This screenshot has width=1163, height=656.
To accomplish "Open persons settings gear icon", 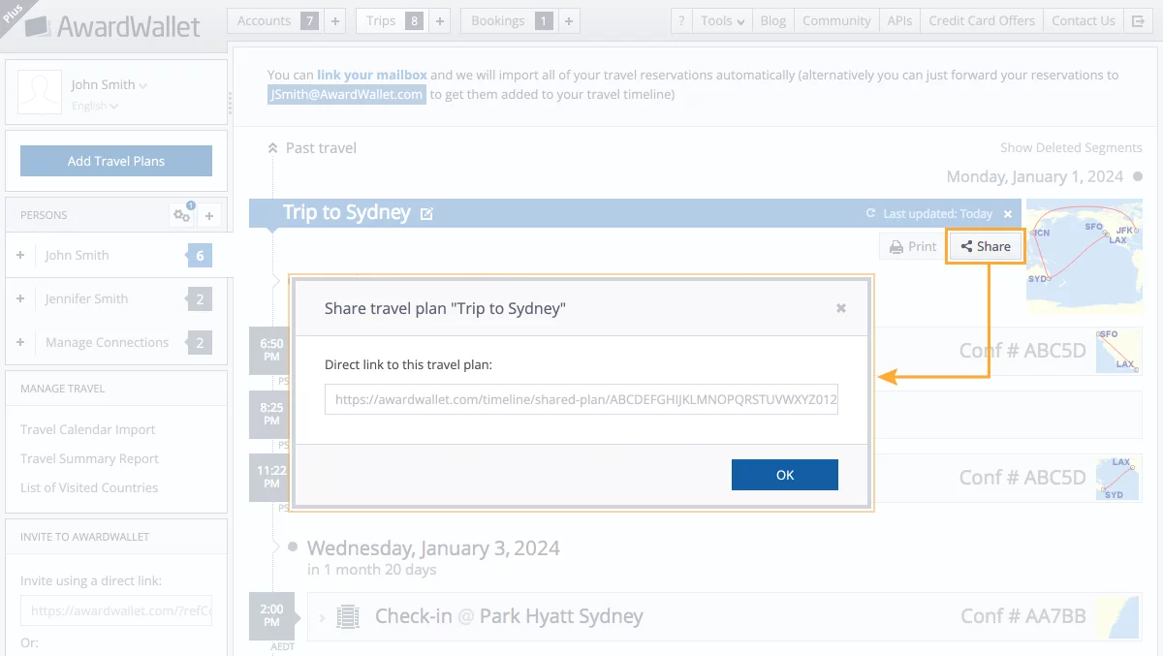I will tap(181, 215).
